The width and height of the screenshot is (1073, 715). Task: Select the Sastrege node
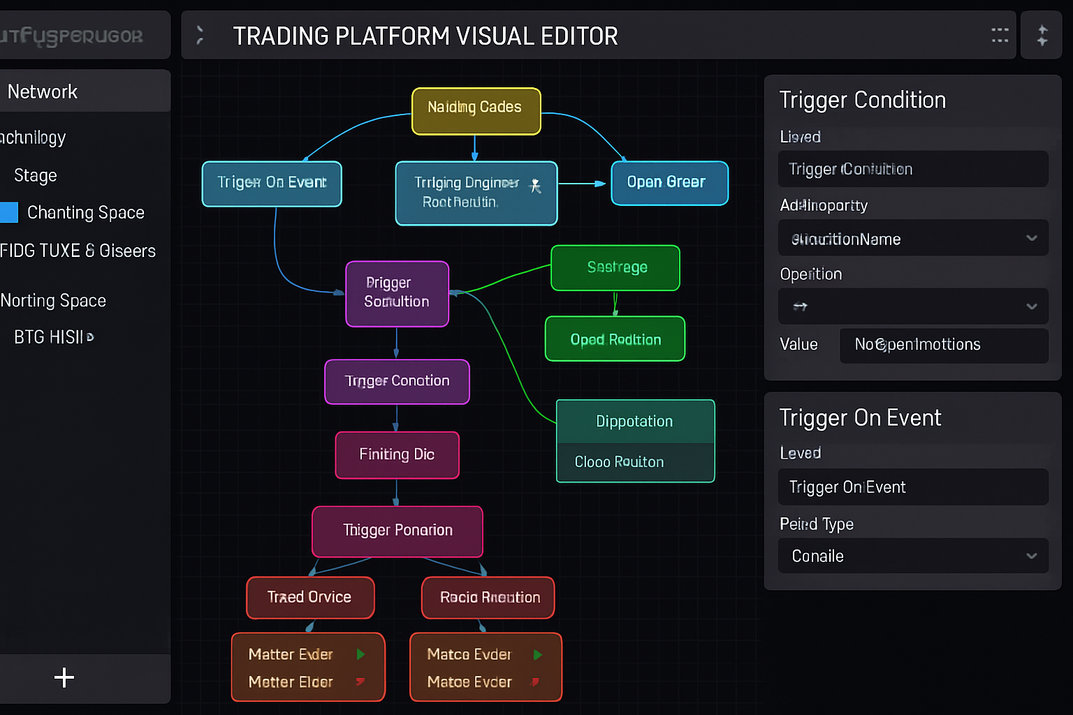615,267
